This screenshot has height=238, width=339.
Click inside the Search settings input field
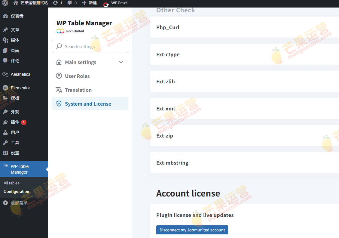(x=87, y=46)
